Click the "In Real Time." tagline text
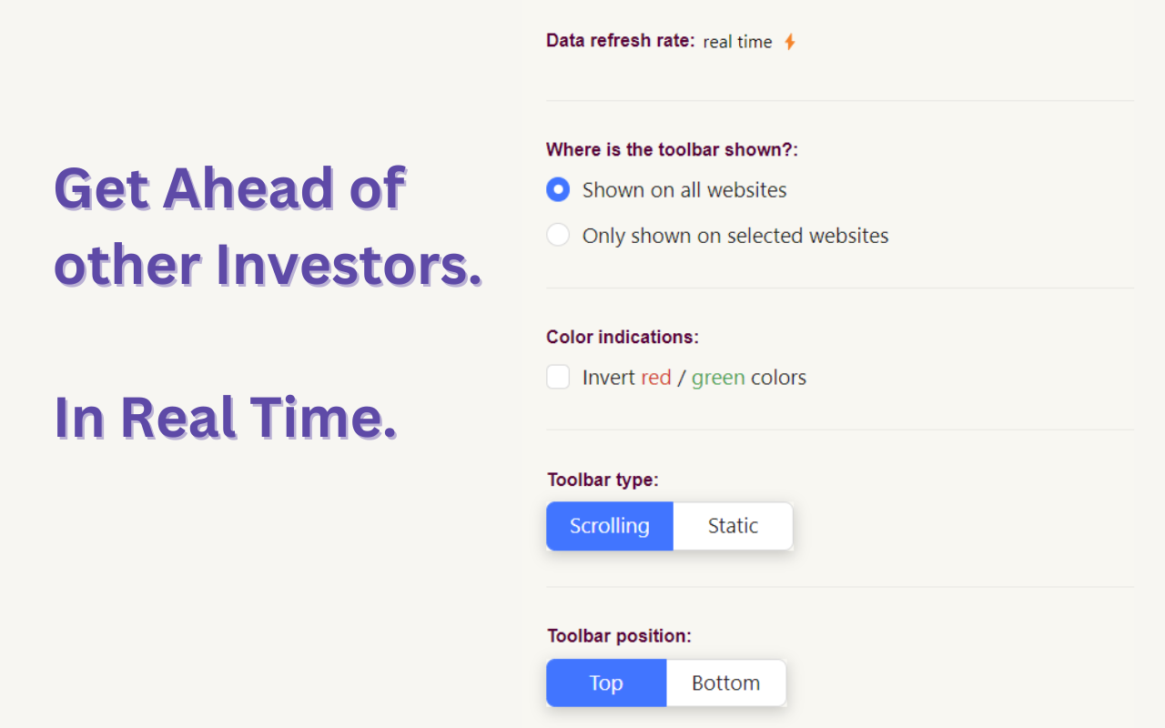The image size is (1165, 728). tap(226, 416)
